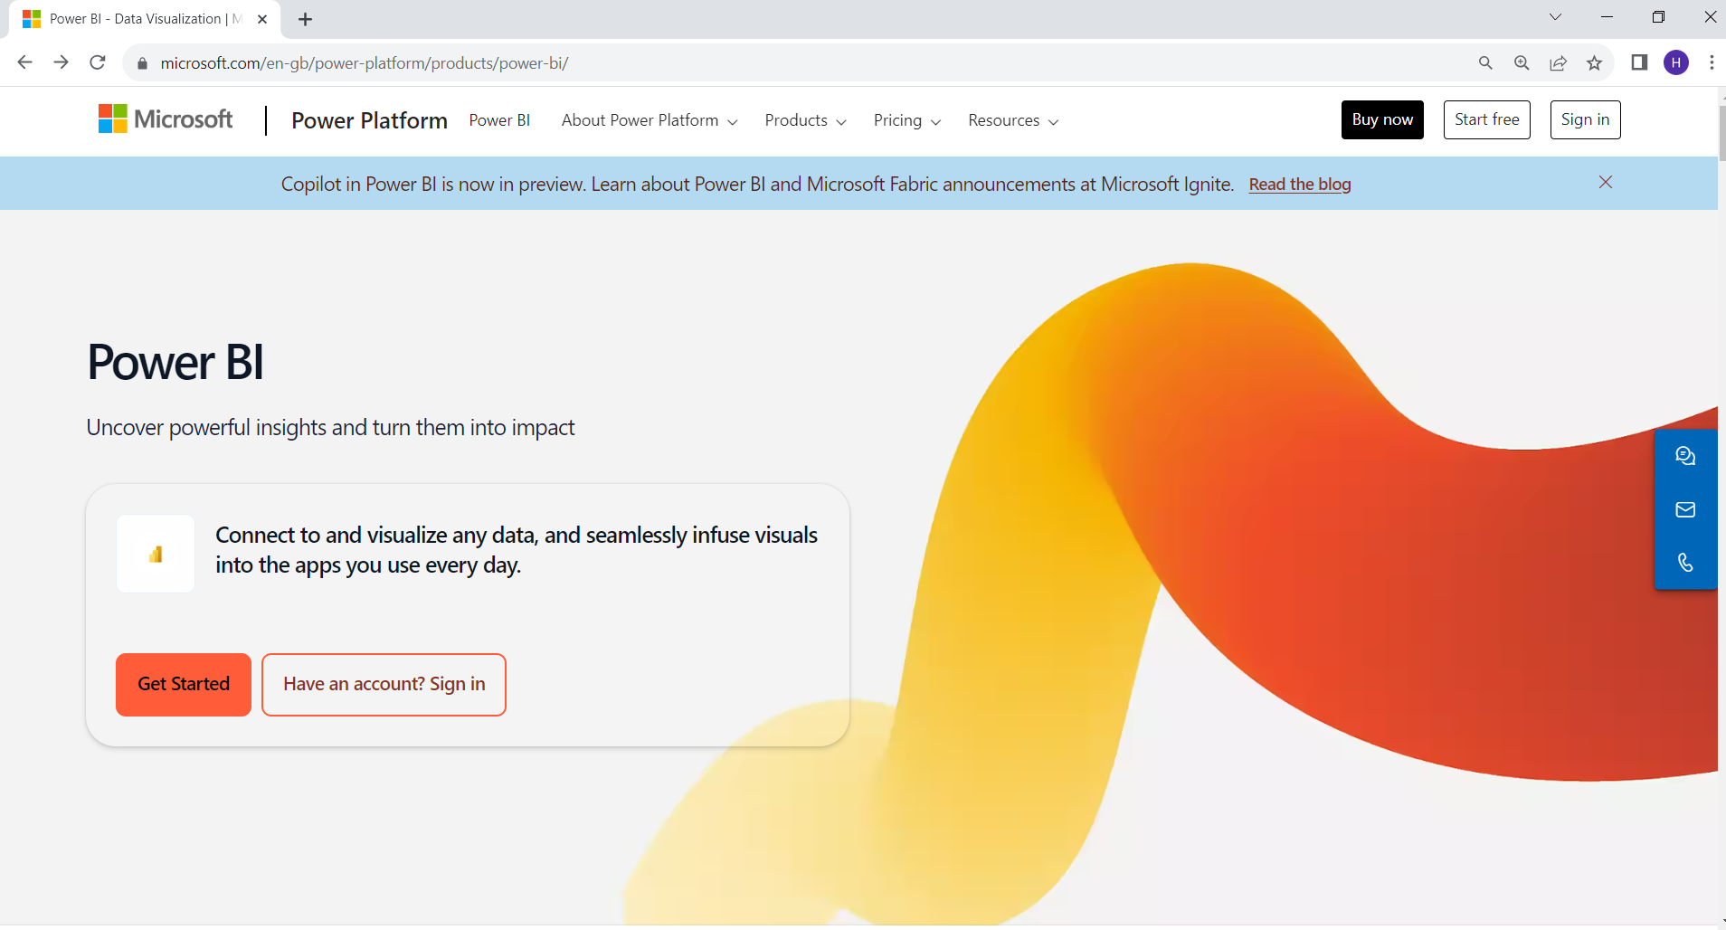
Task: Follow the Read the blog link
Action: pos(1300,185)
